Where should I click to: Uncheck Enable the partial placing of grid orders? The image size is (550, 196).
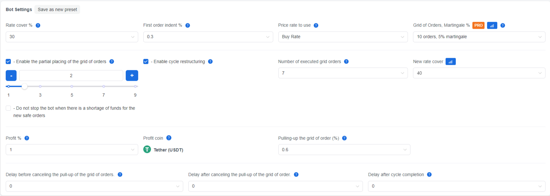(8, 62)
